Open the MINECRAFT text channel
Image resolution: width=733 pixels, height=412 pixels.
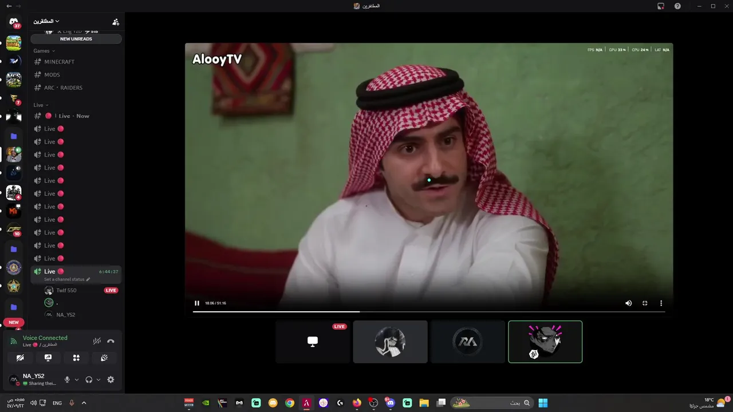point(76,62)
